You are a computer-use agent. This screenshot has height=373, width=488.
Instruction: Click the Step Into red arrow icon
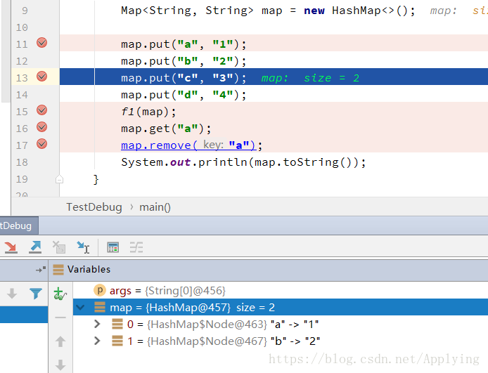[x=11, y=247]
